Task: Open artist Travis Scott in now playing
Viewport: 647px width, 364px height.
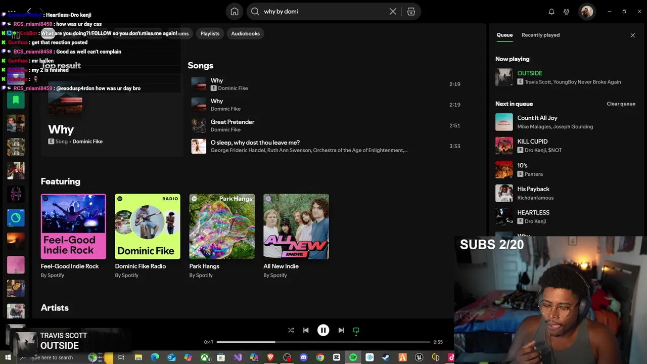Action: click(538, 82)
